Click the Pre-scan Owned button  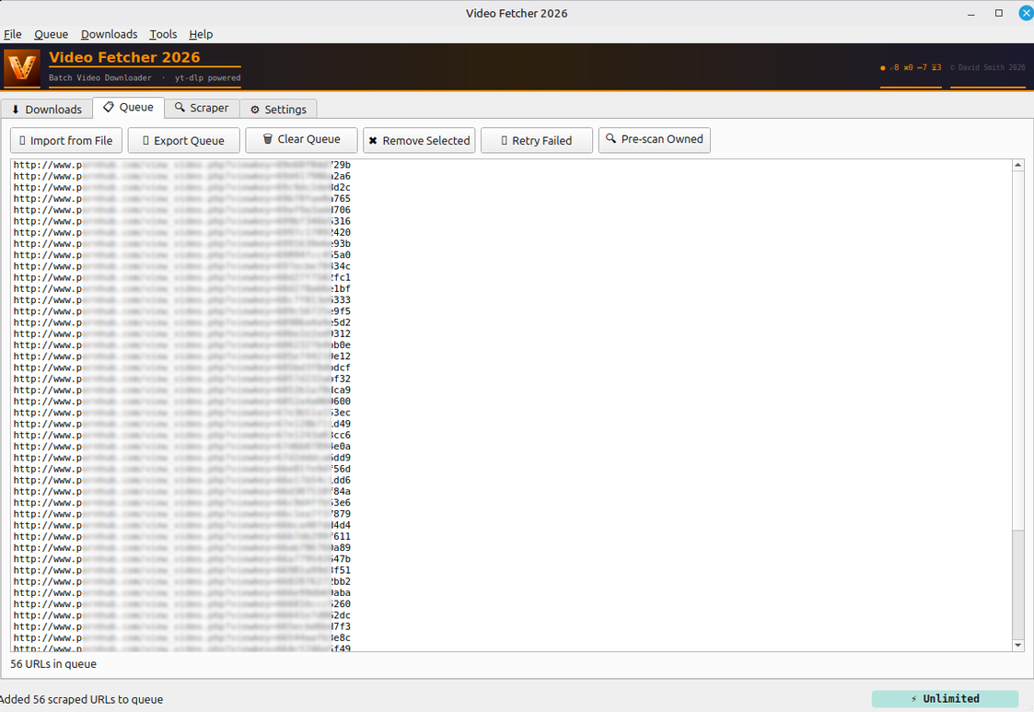pyautogui.click(x=654, y=139)
